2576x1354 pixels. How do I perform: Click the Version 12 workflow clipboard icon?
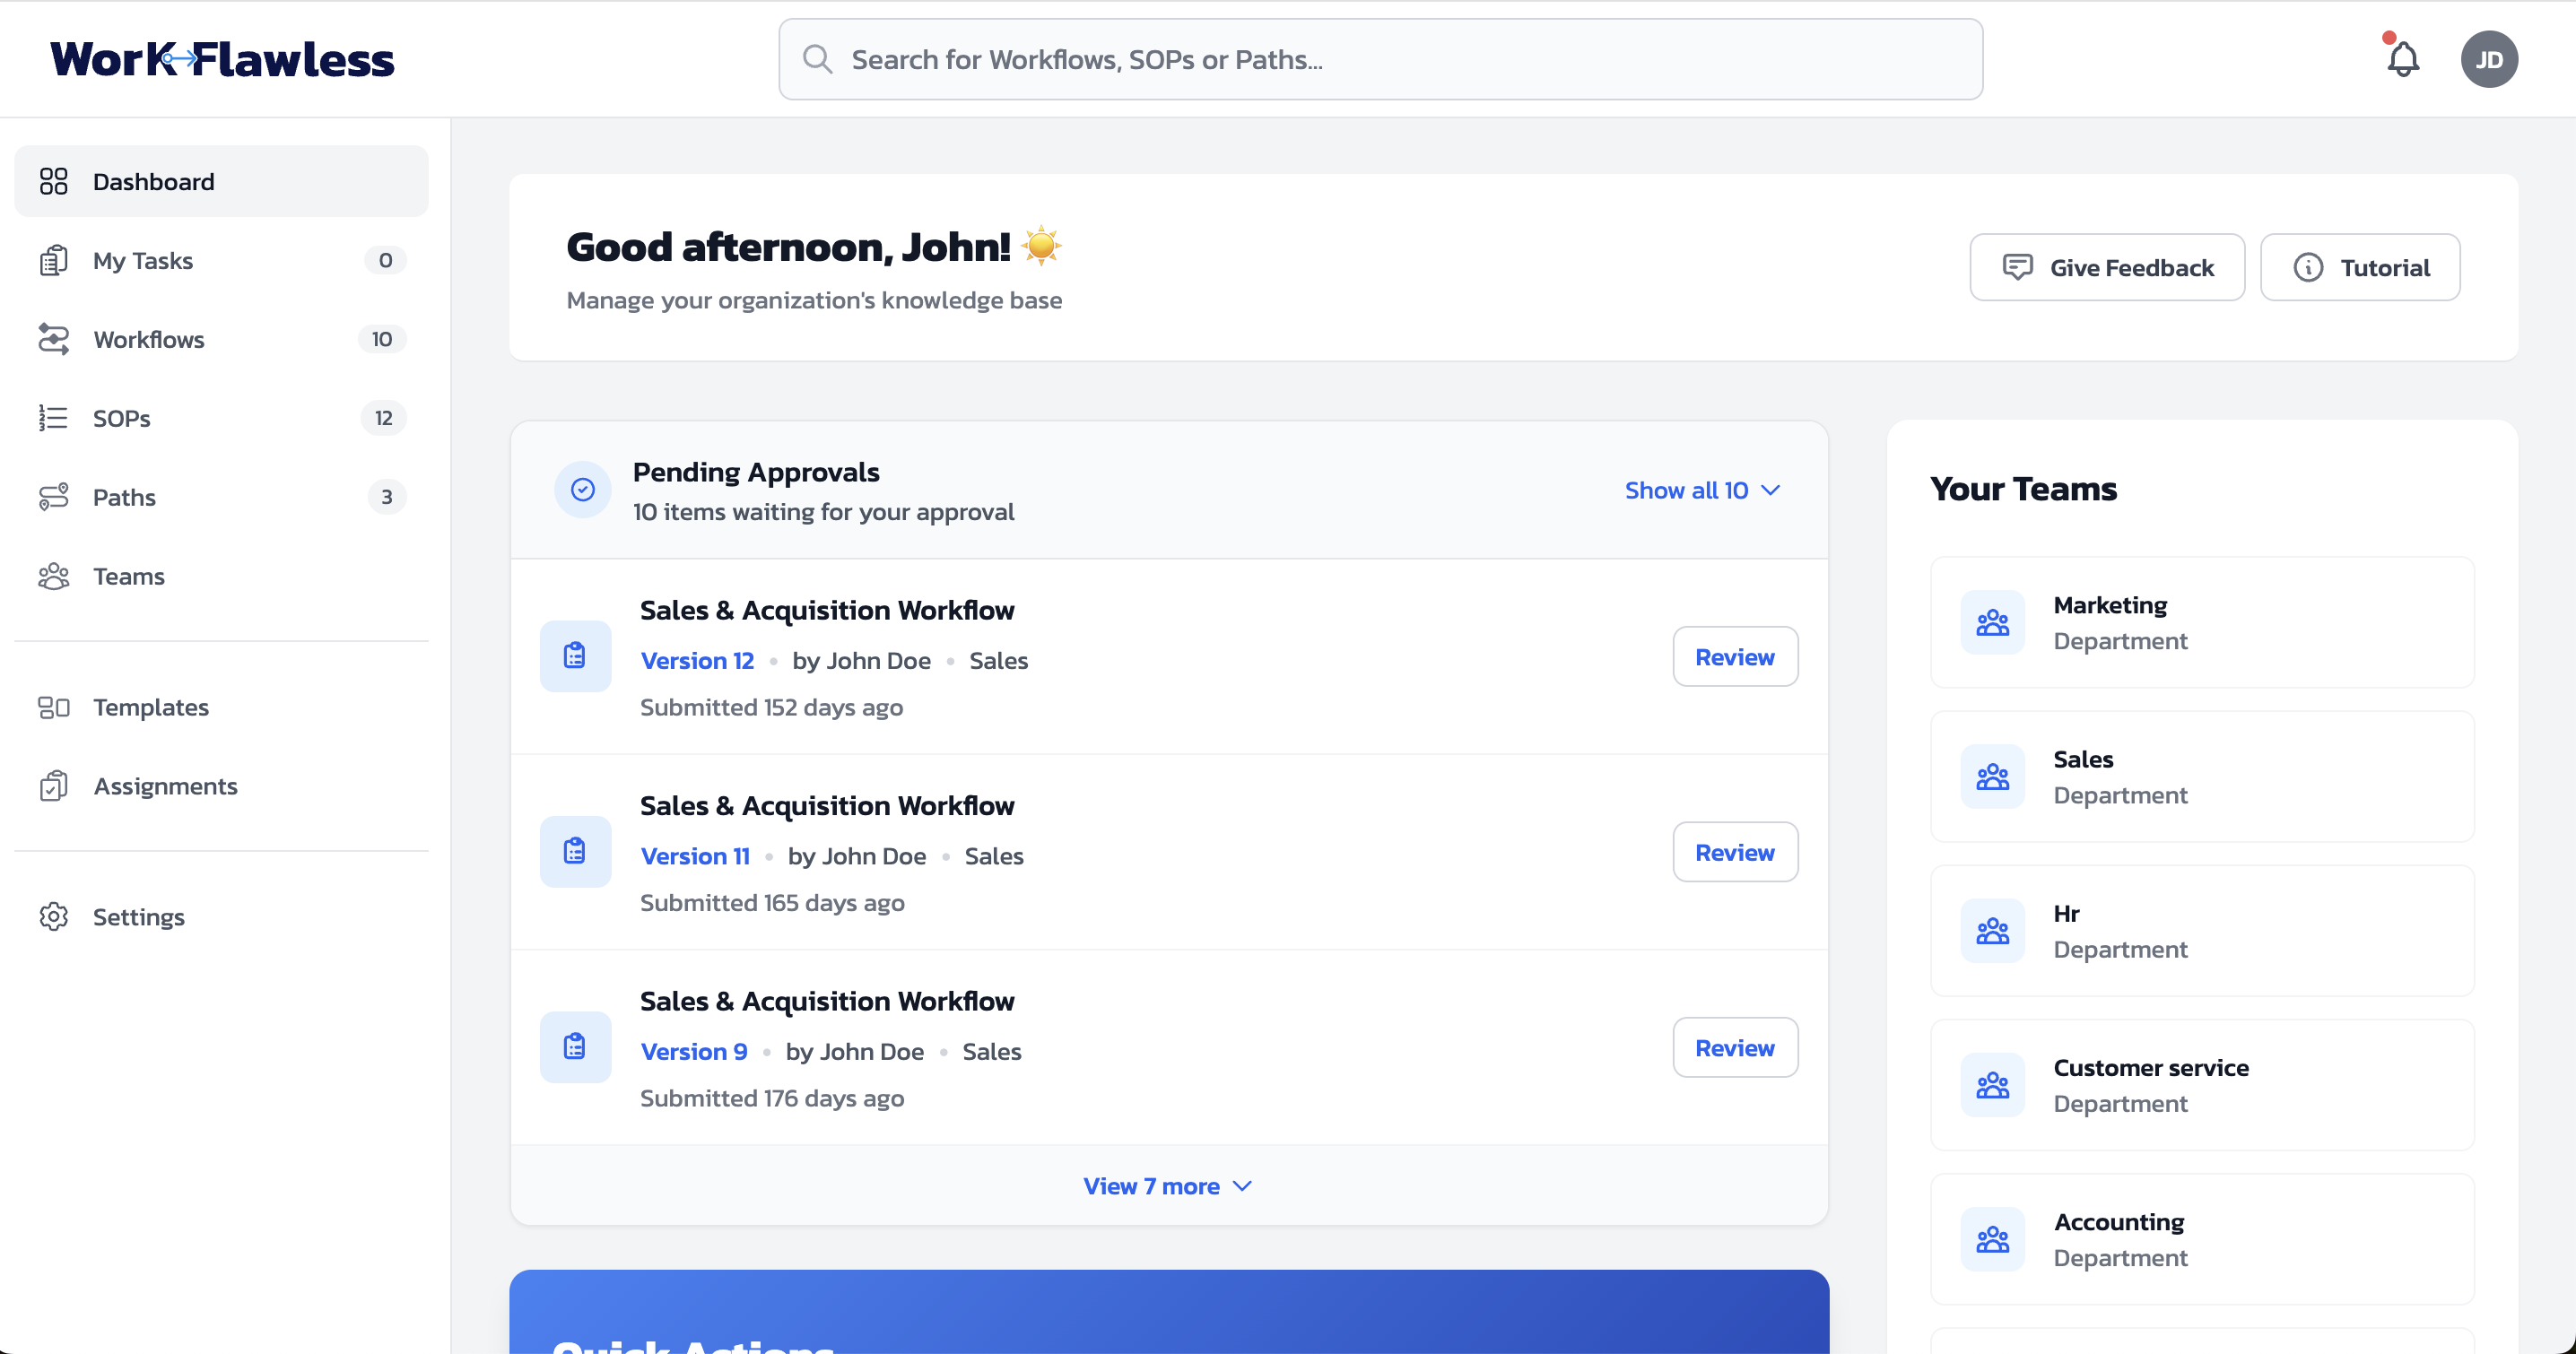point(575,656)
